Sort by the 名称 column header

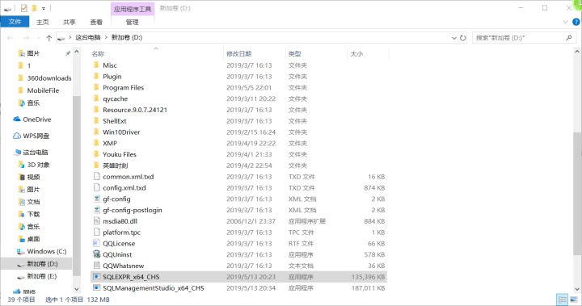(98, 54)
